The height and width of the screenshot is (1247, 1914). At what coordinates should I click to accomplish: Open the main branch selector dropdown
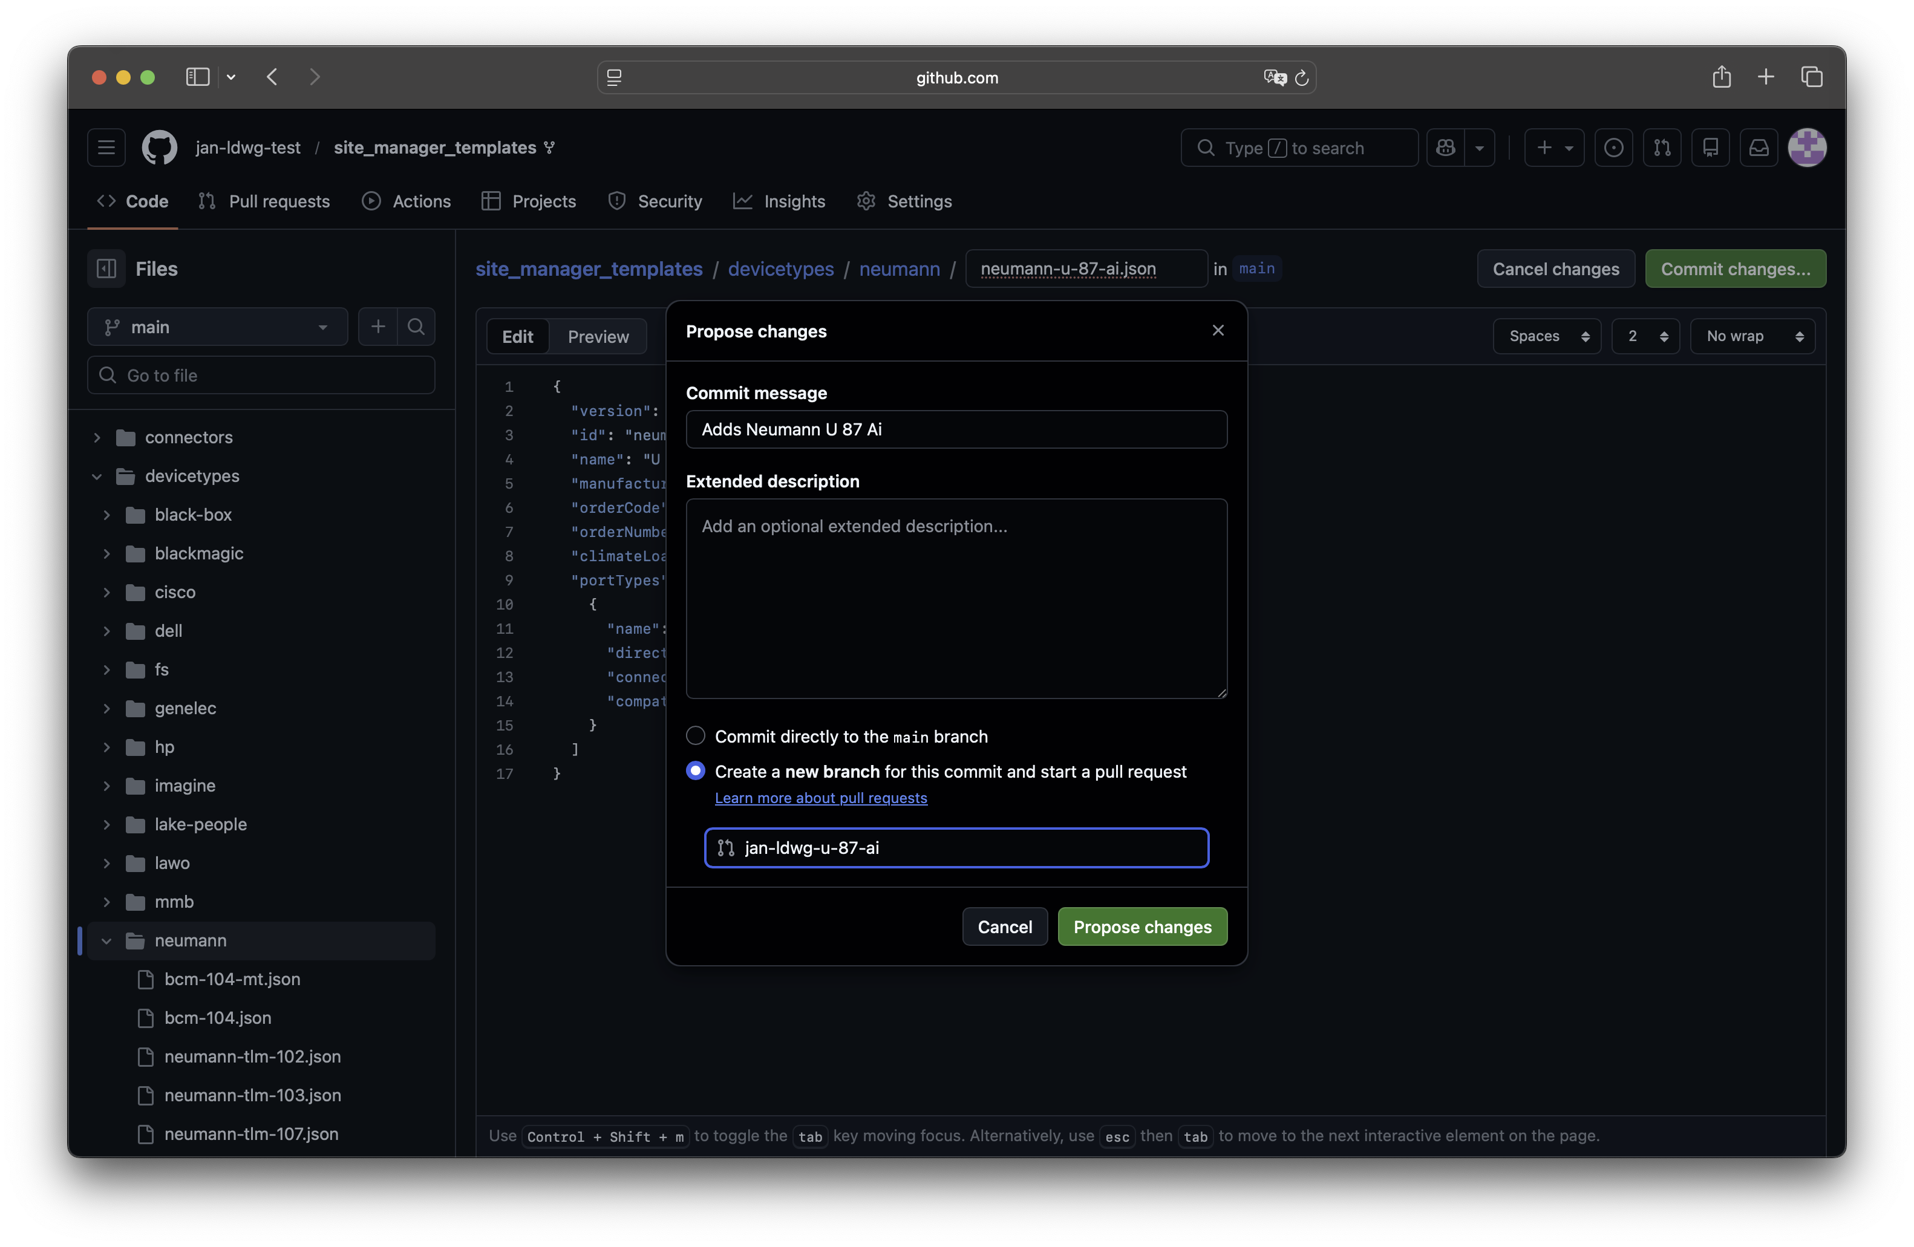point(217,327)
